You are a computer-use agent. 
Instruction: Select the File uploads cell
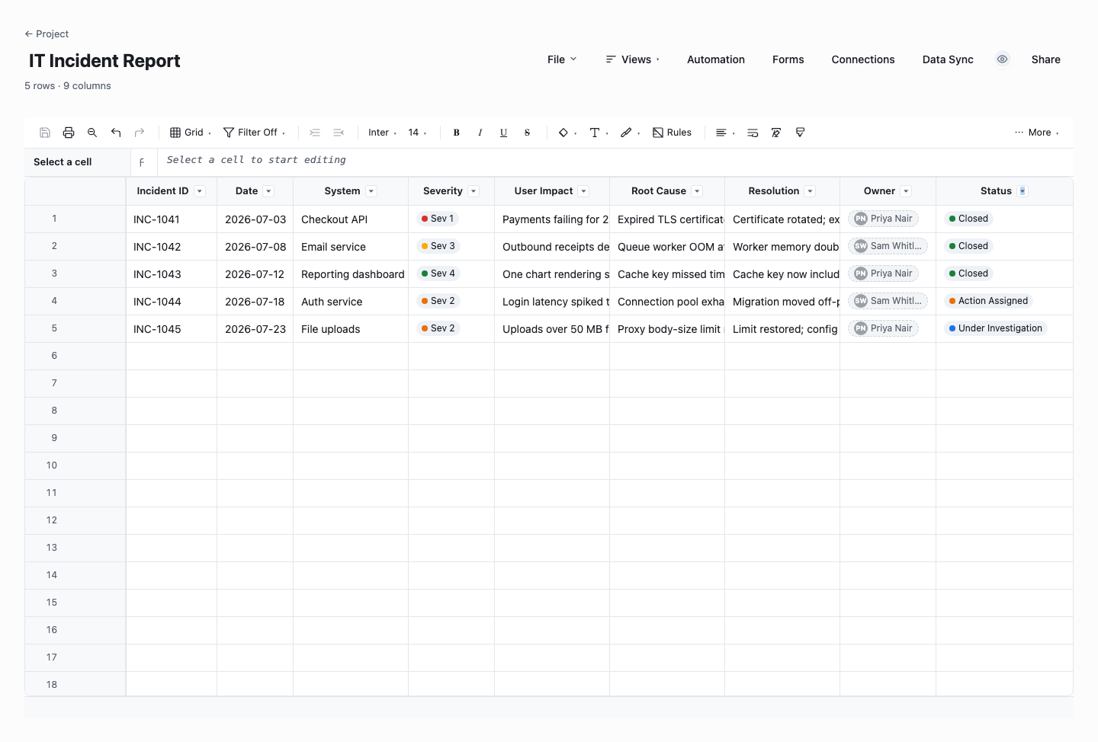coord(351,329)
